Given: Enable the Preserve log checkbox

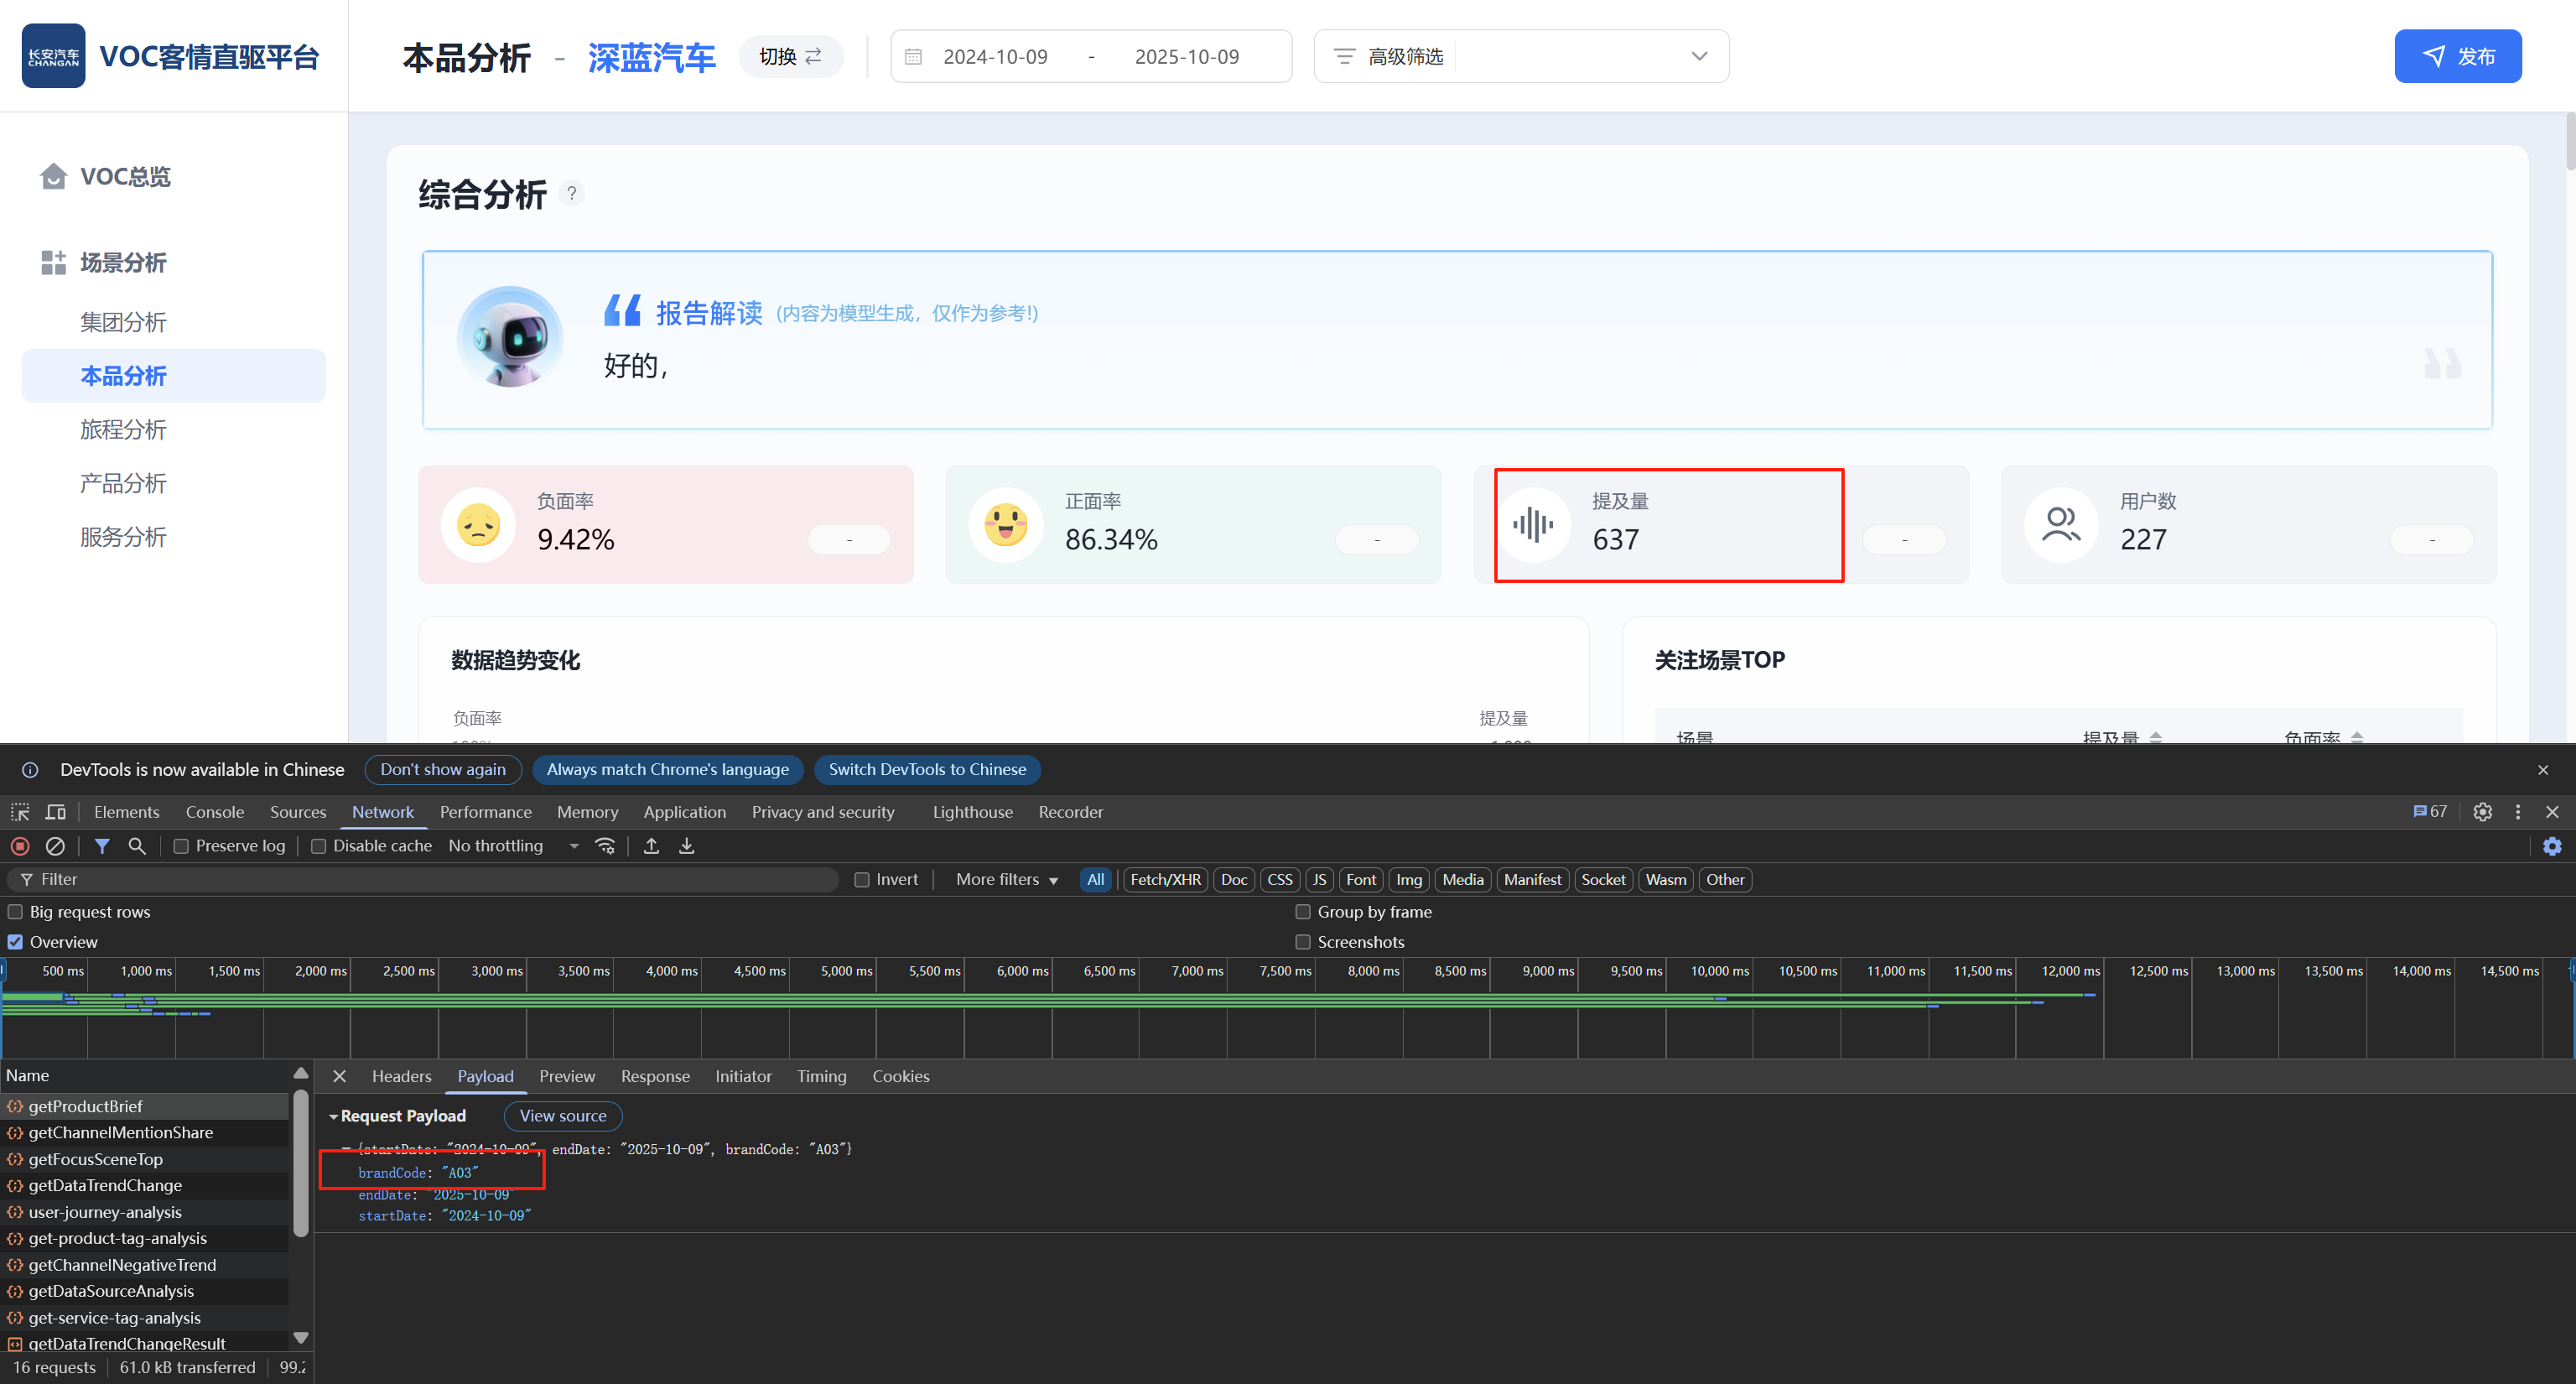Looking at the screenshot, I should (181, 846).
